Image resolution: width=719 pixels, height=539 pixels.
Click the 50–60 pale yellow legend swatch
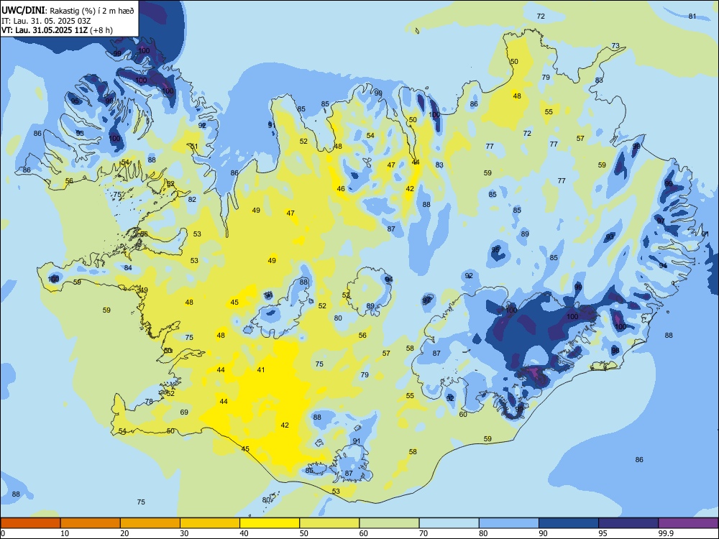(329, 523)
